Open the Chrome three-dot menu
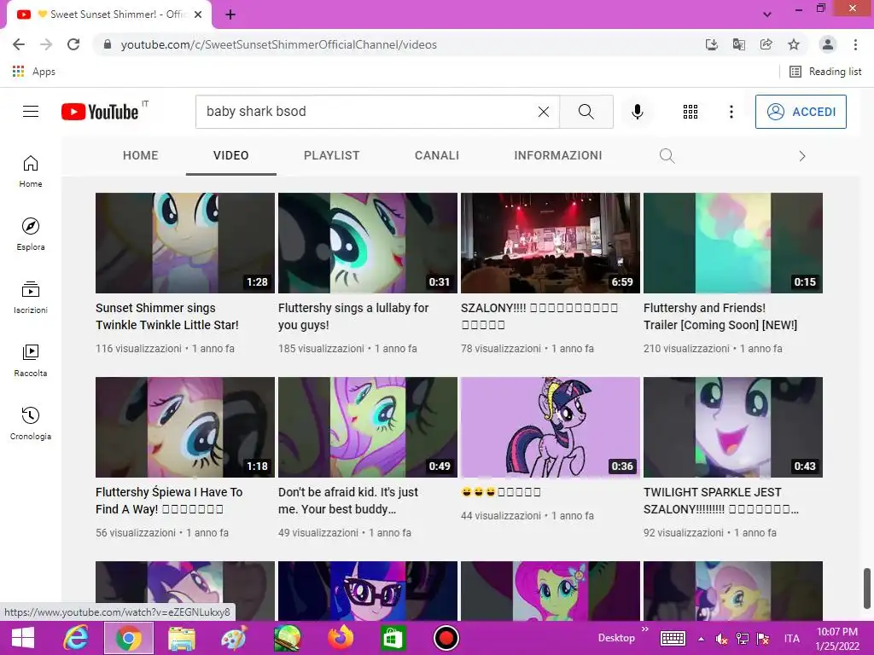Viewport: 874px width, 655px height. point(855,44)
